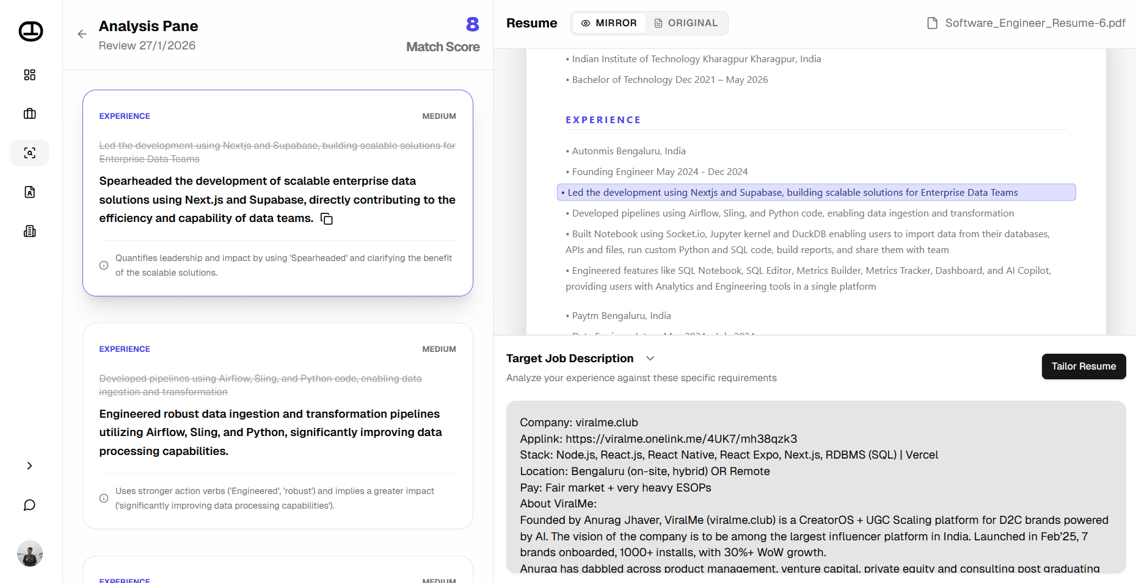
Task: Open the chat bubble icon in the sidebar
Action: tap(29, 505)
